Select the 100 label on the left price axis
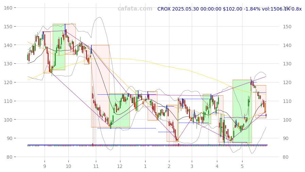305x172 pixels. [x=8, y=120]
